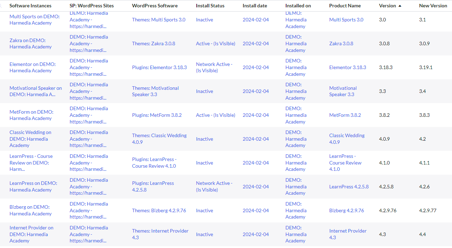Open Network Active status in Elementor row
This screenshot has width=452, height=248.
214,67
